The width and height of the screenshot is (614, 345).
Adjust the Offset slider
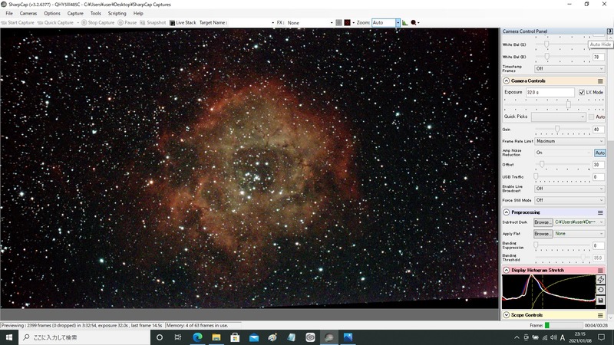542,165
